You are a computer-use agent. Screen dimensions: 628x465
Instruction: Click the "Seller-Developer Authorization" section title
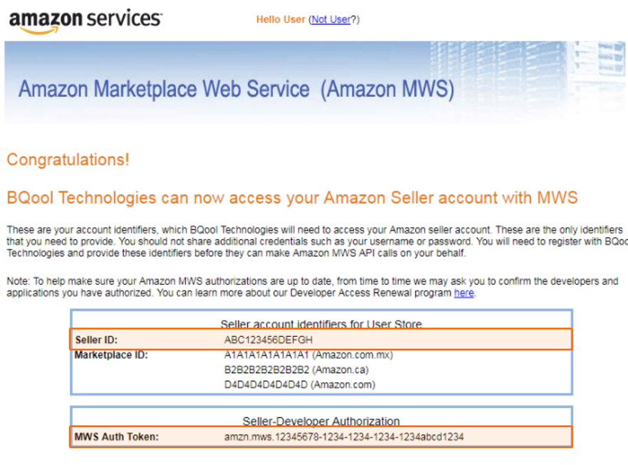[x=321, y=421]
